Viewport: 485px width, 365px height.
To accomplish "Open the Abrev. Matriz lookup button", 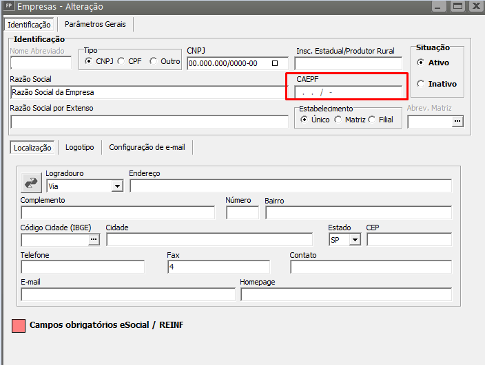I will (x=457, y=122).
